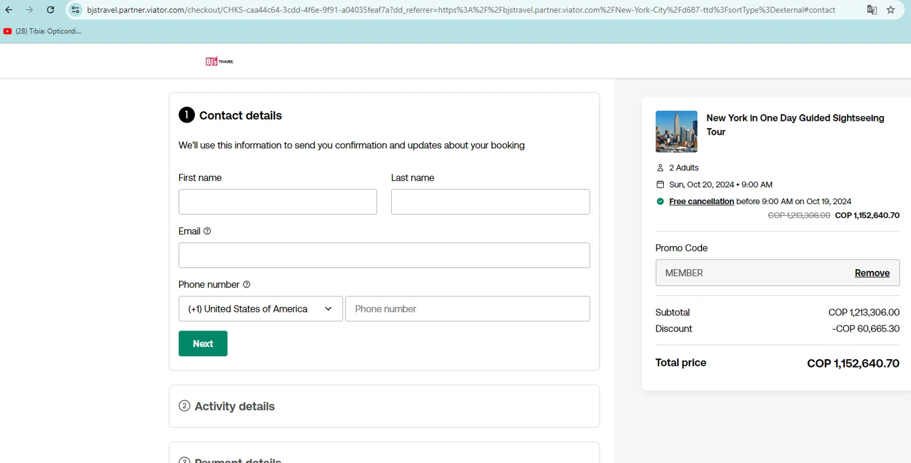Click into the Email field
This screenshot has height=463, width=911.
coord(384,255)
